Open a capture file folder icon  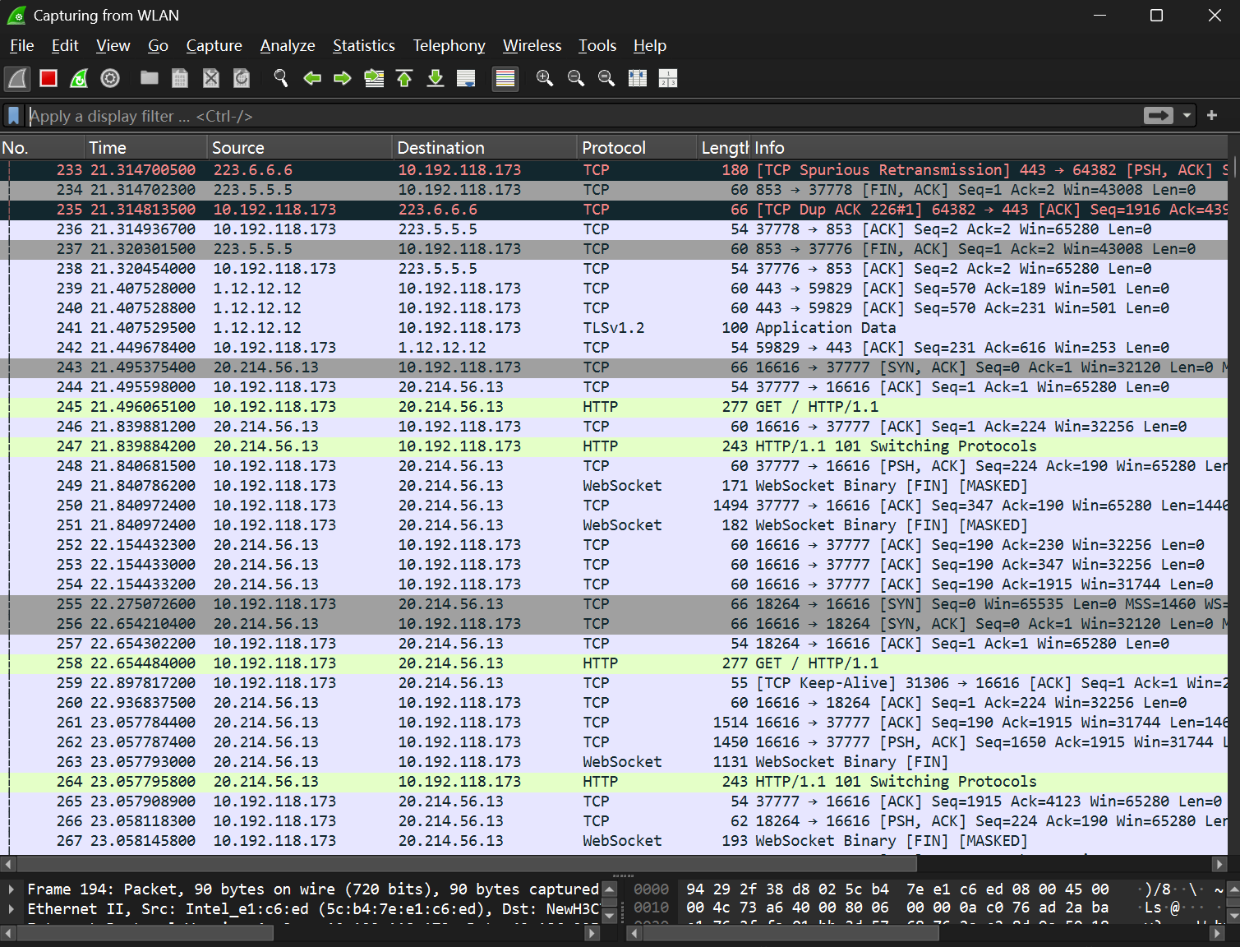point(149,78)
